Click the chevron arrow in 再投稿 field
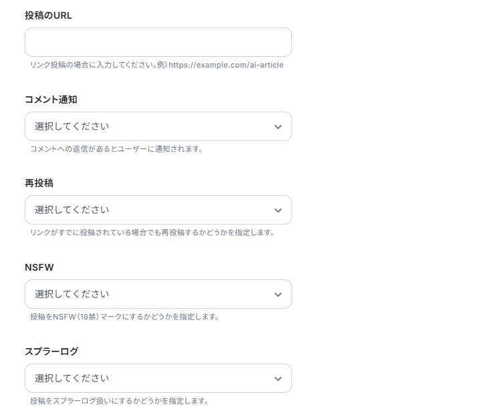This screenshot has height=417, width=496. 278,211
